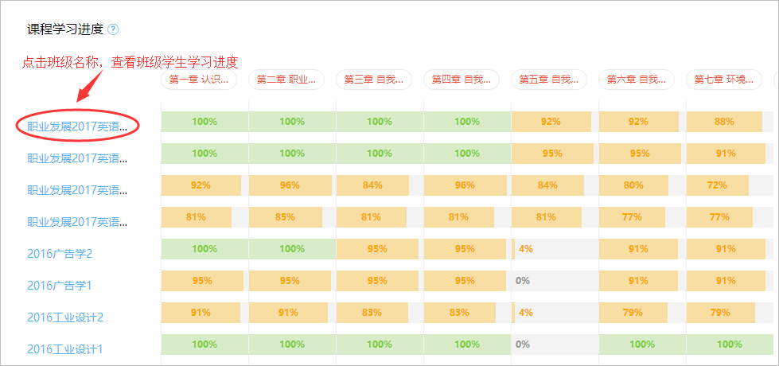Click the 72% progress bar
779x366 pixels.
coord(717,185)
